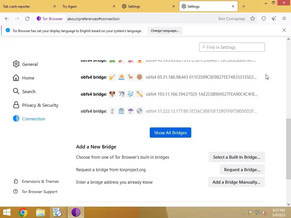Open Extensions & Themes link
Screen dimensions: 291x218
(36, 181)
